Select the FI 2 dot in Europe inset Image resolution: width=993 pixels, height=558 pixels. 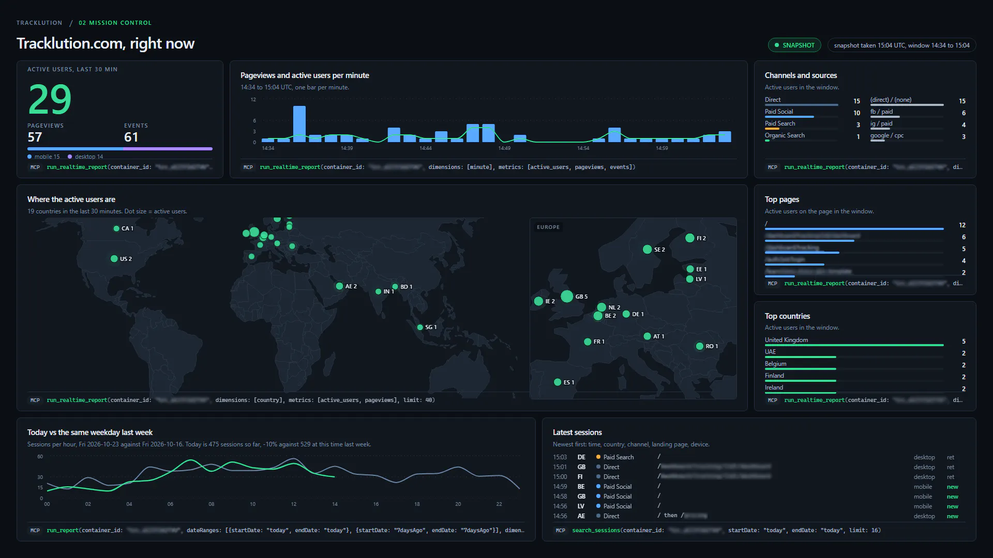[x=689, y=238]
